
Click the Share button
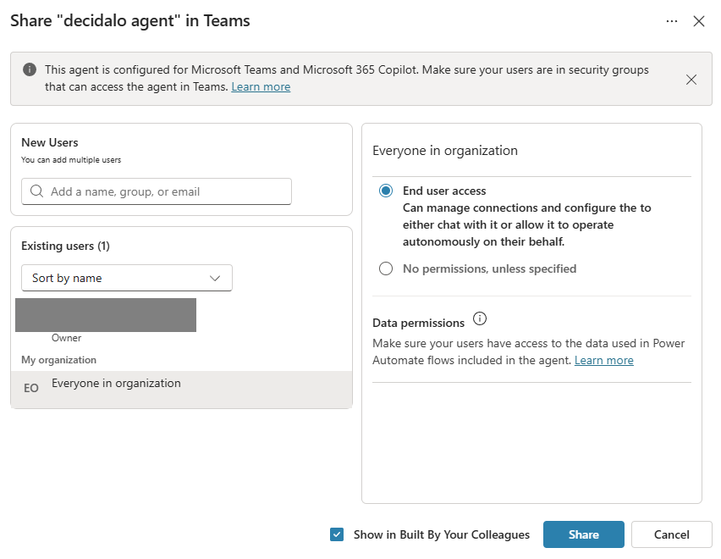point(584,534)
